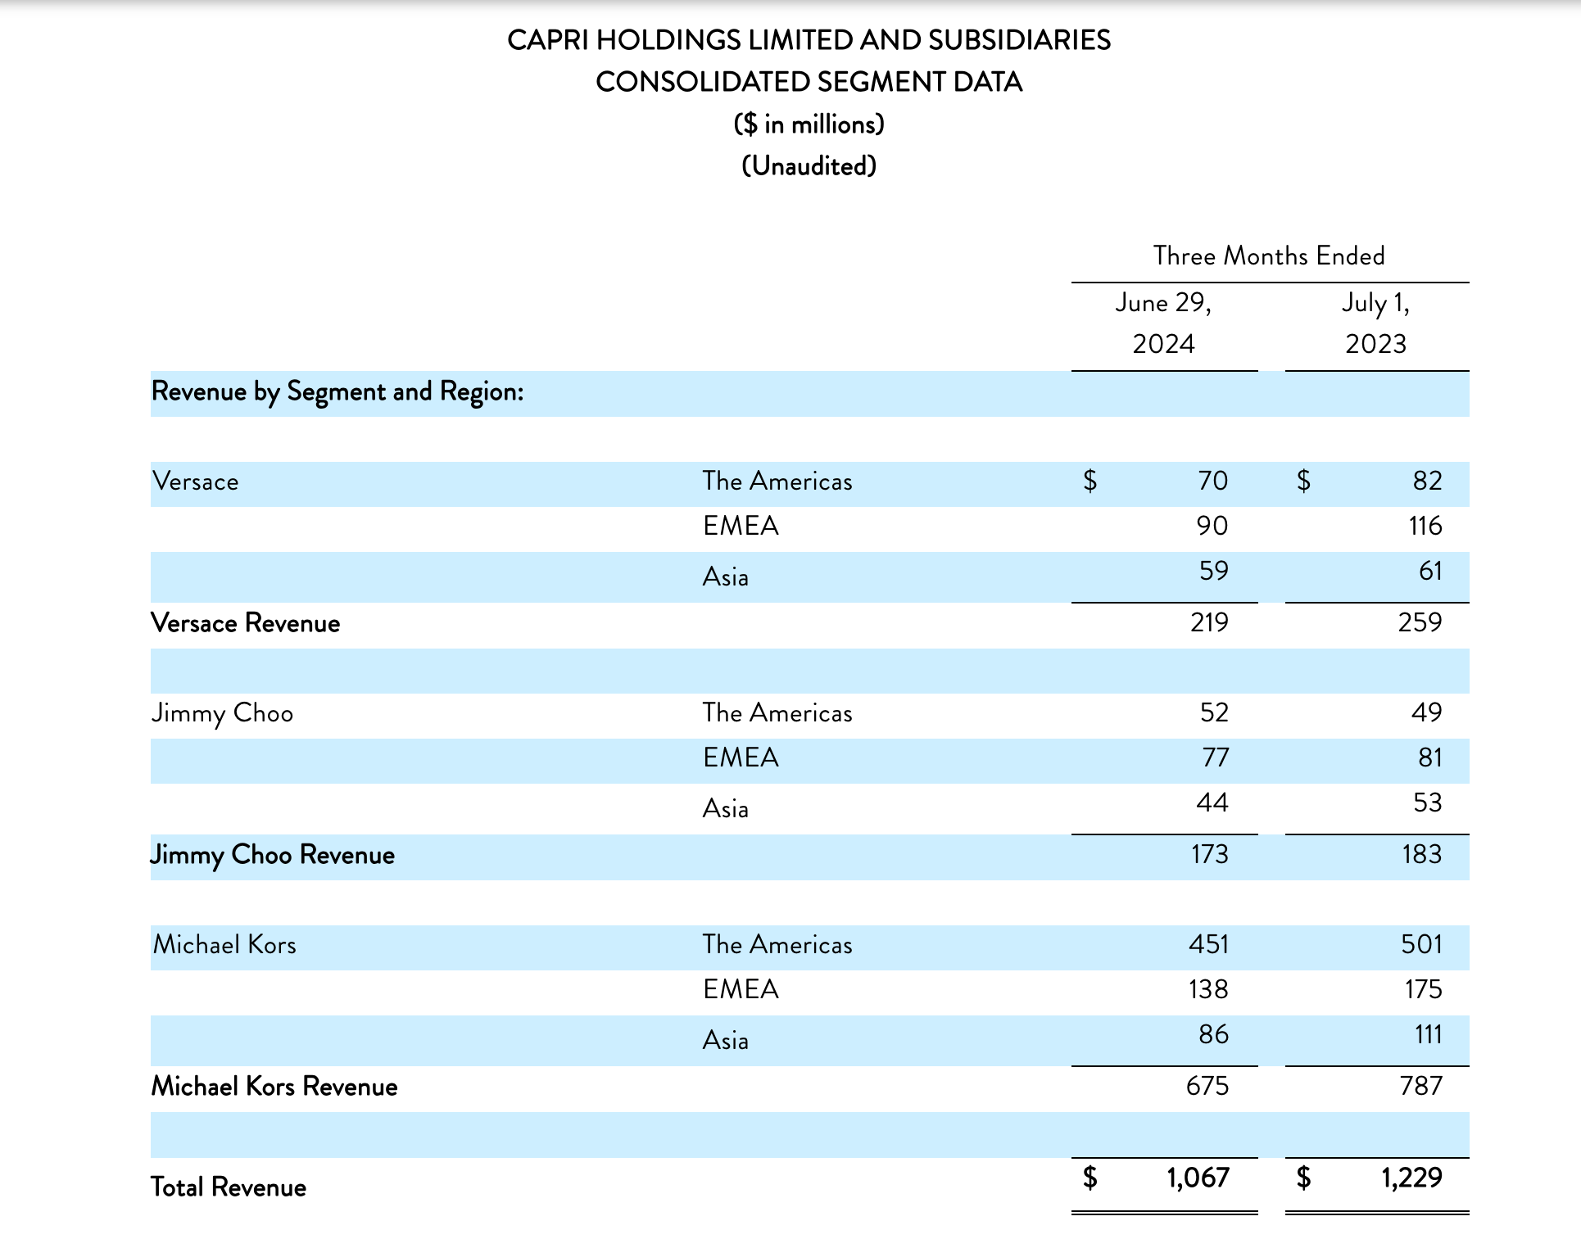The width and height of the screenshot is (1581, 1248).
Task: Click the 'Michael Kors Revenue' subtotal label
Action: click(x=274, y=1087)
